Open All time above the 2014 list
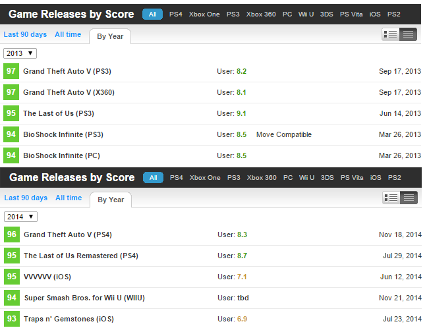427x330 pixels. (x=69, y=198)
